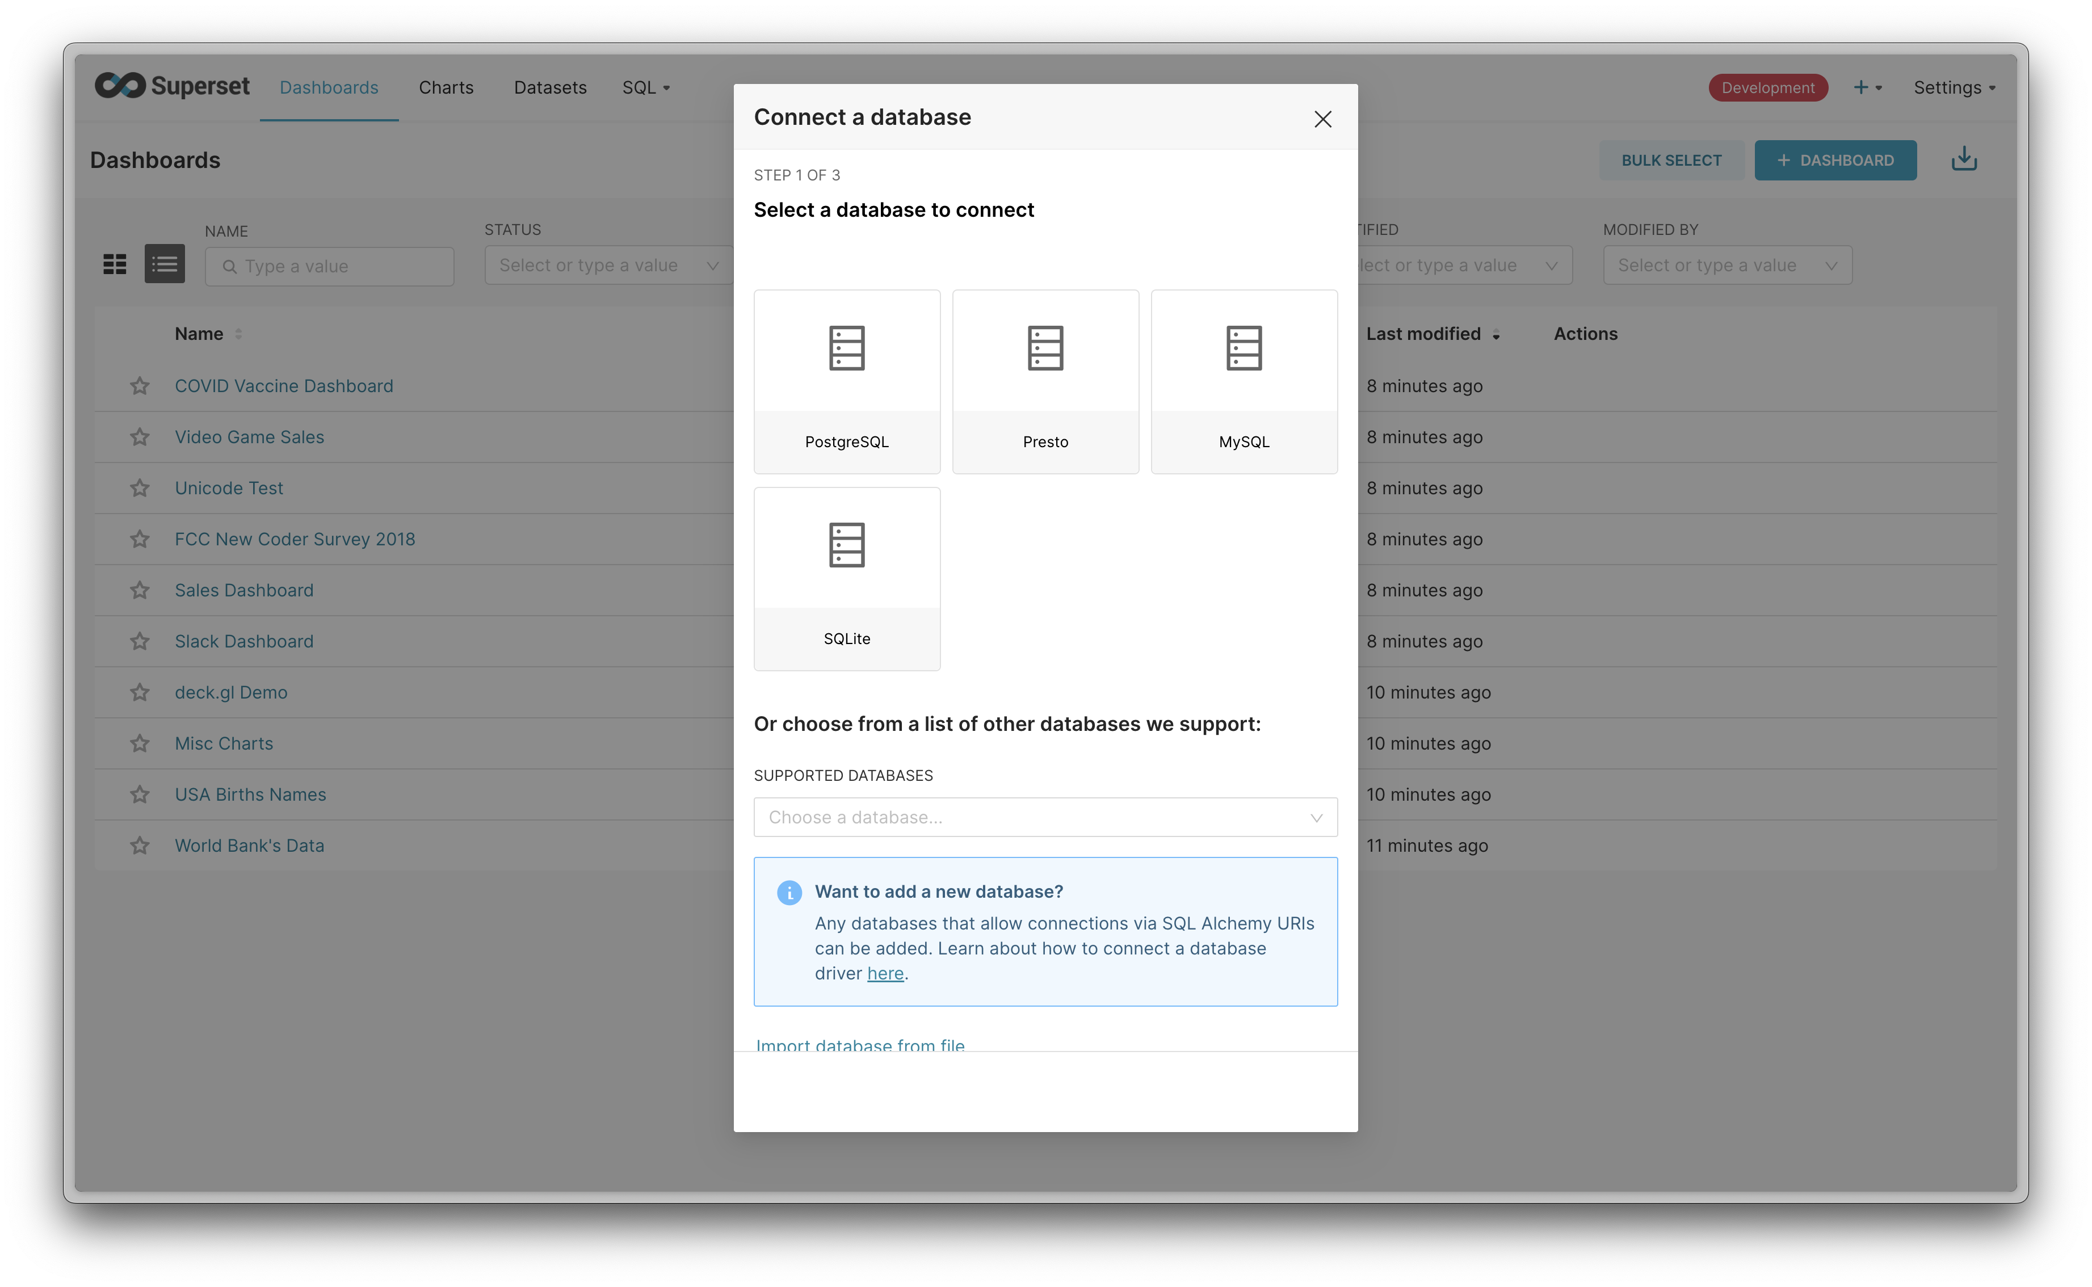Switch to list view icon
Screen dimensions: 2092x1287
pos(164,264)
